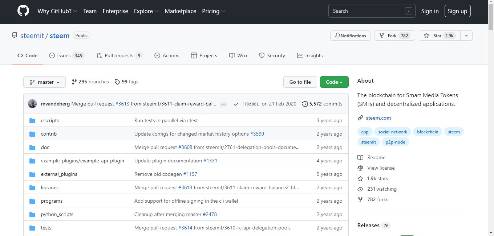This screenshot has height=236, width=494.
Task: Open the ciscripts folder icon
Action: pyautogui.click(x=32, y=120)
